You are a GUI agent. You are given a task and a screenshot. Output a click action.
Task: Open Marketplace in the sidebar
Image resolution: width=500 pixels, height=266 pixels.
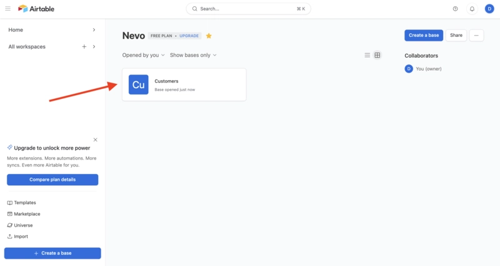click(x=24, y=214)
